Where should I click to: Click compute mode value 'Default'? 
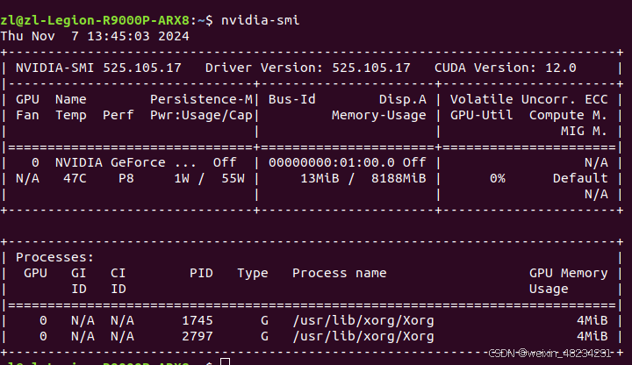click(580, 178)
